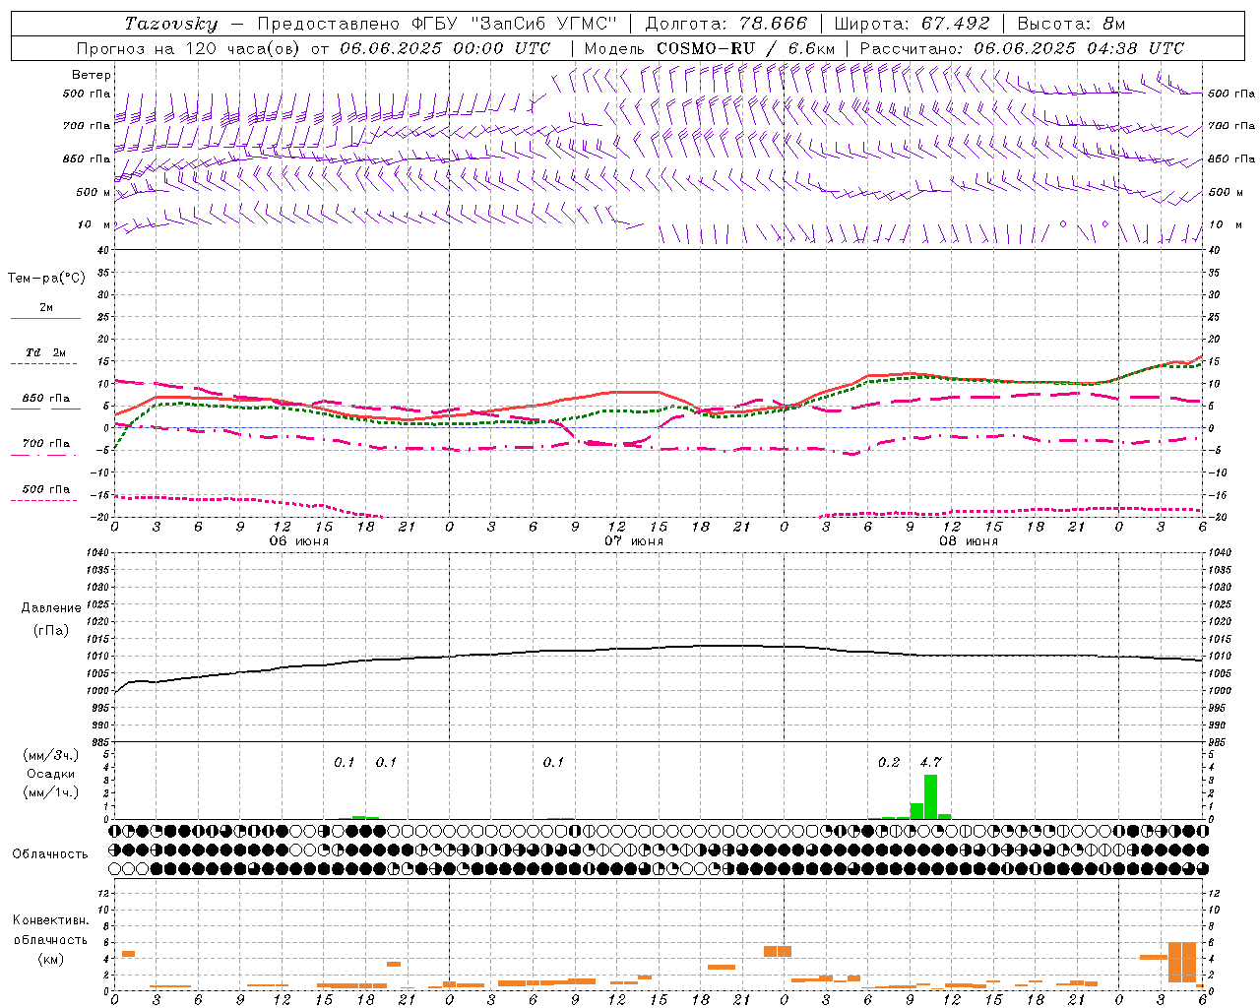Click the '2м' temperature legend entry

(46, 308)
